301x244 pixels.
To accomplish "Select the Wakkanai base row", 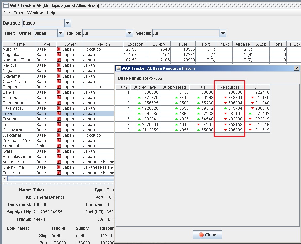I will pos(58,135).
